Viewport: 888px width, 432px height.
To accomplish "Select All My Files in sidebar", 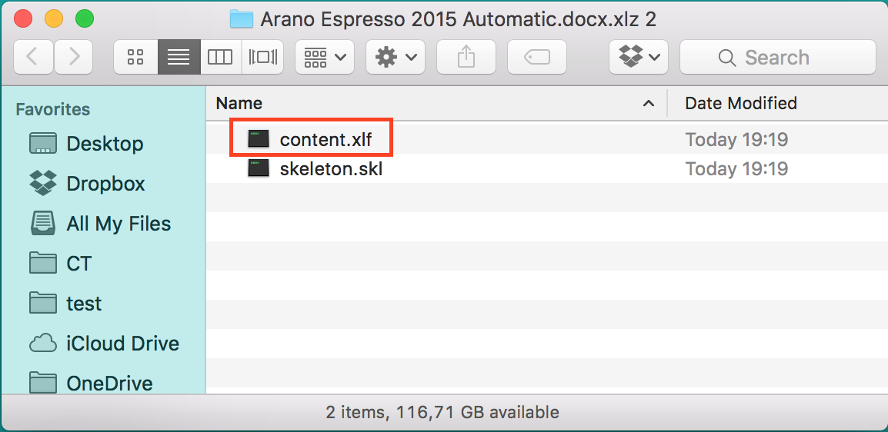I will point(119,224).
